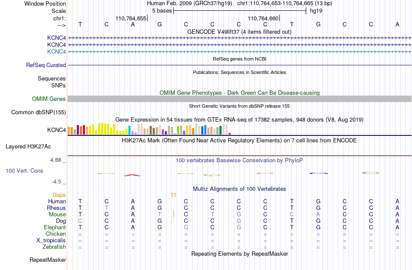Click the blue PhyloP conservation mark
Image resolution: width=412 pixels, height=270 pixels.
click(x=318, y=173)
